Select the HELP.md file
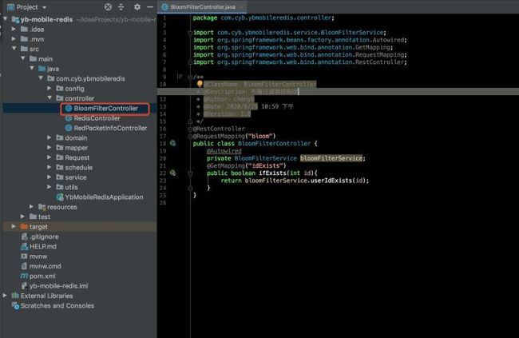 click(42, 247)
